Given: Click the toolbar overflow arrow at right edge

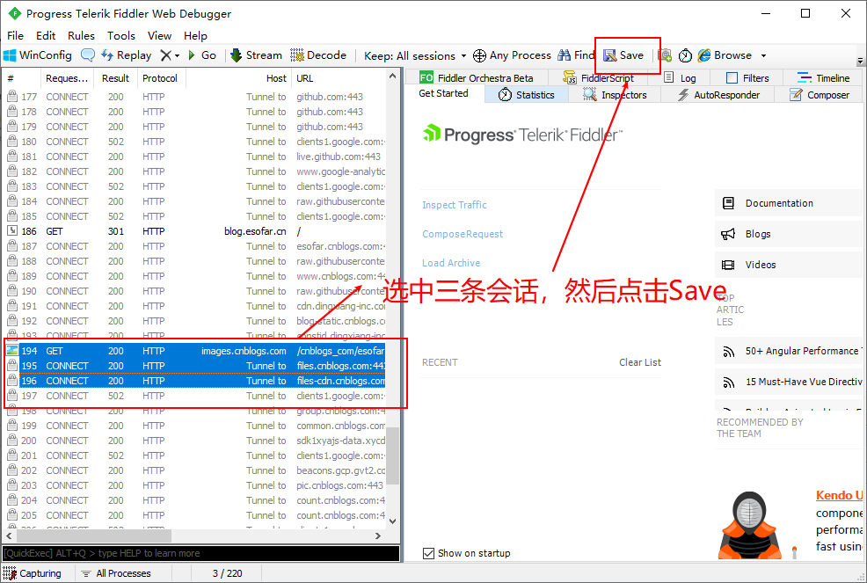Looking at the screenshot, I should tap(860, 61).
